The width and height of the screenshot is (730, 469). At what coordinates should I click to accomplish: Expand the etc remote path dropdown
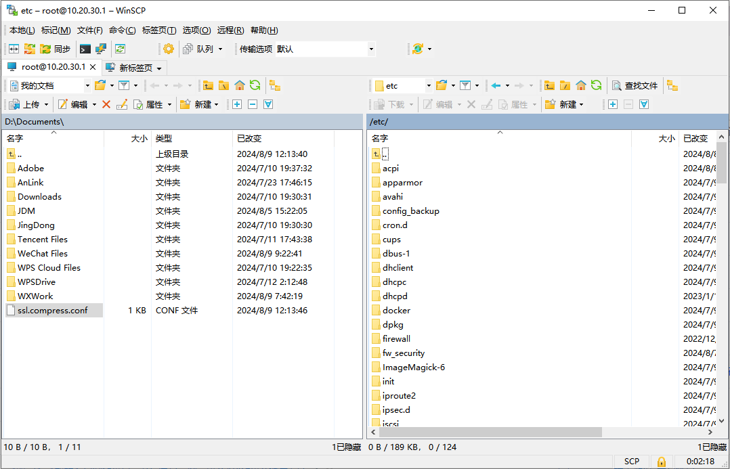pos(429,85)
